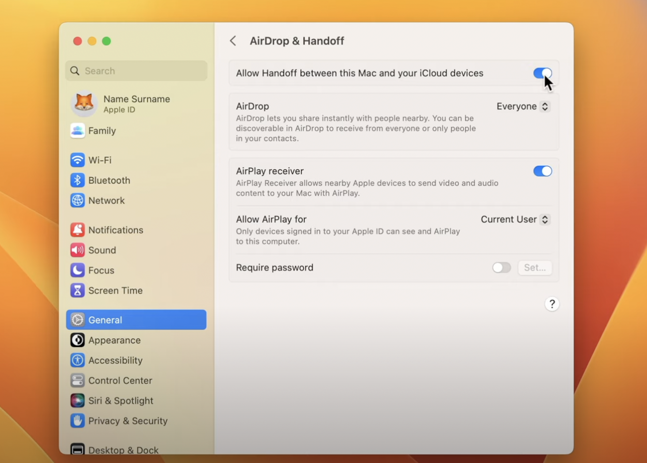Open the Wi-Fi settings icon
Viewport: 647px width, 463px height.
click(x=77, y=160)
